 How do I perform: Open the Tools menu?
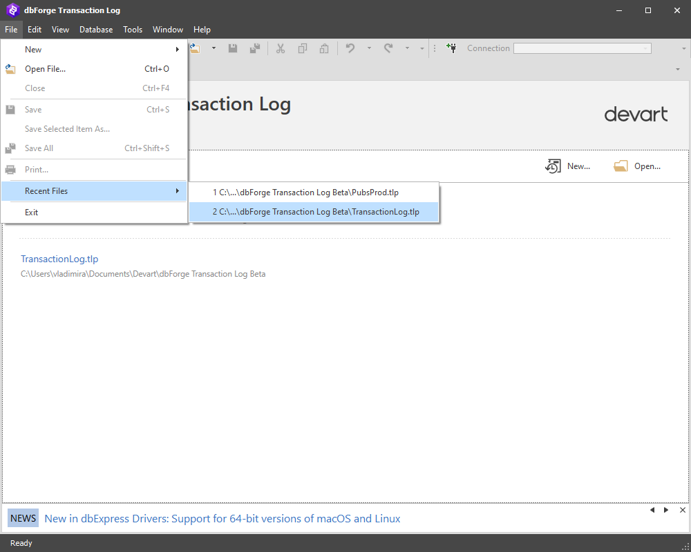(133, 30)
